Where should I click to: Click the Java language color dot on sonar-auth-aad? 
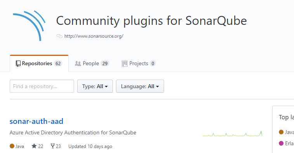tap(12, 146)
